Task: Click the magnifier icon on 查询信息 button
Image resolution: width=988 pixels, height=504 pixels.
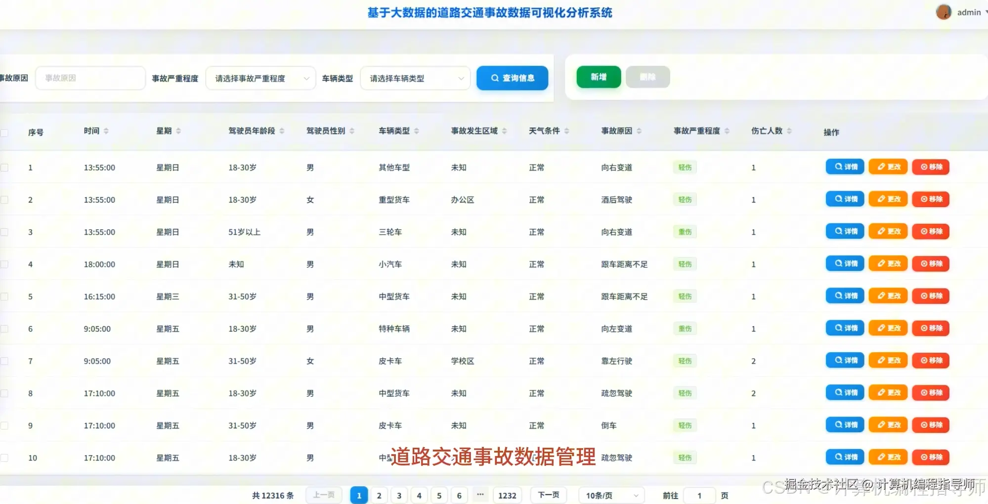Action: click(494, 78)
